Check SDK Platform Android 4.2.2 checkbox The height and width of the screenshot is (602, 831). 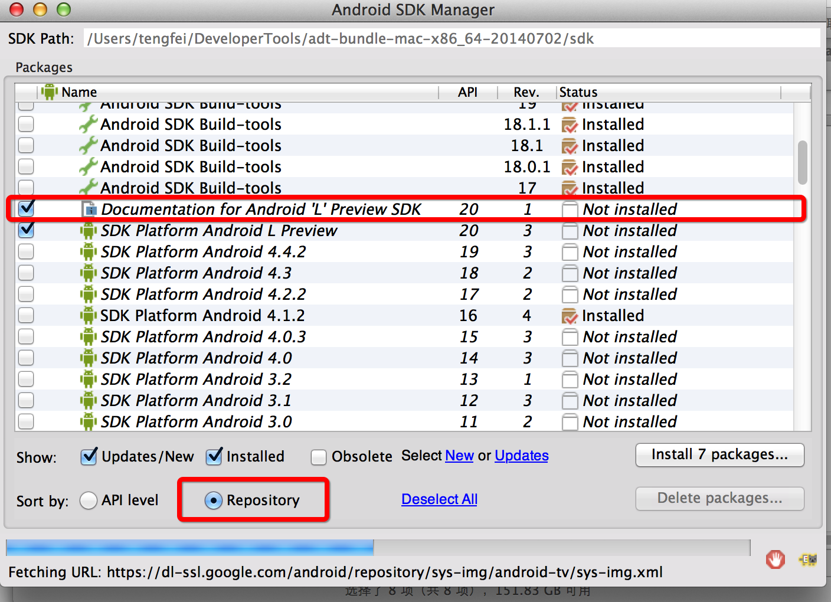coord(26,294)
